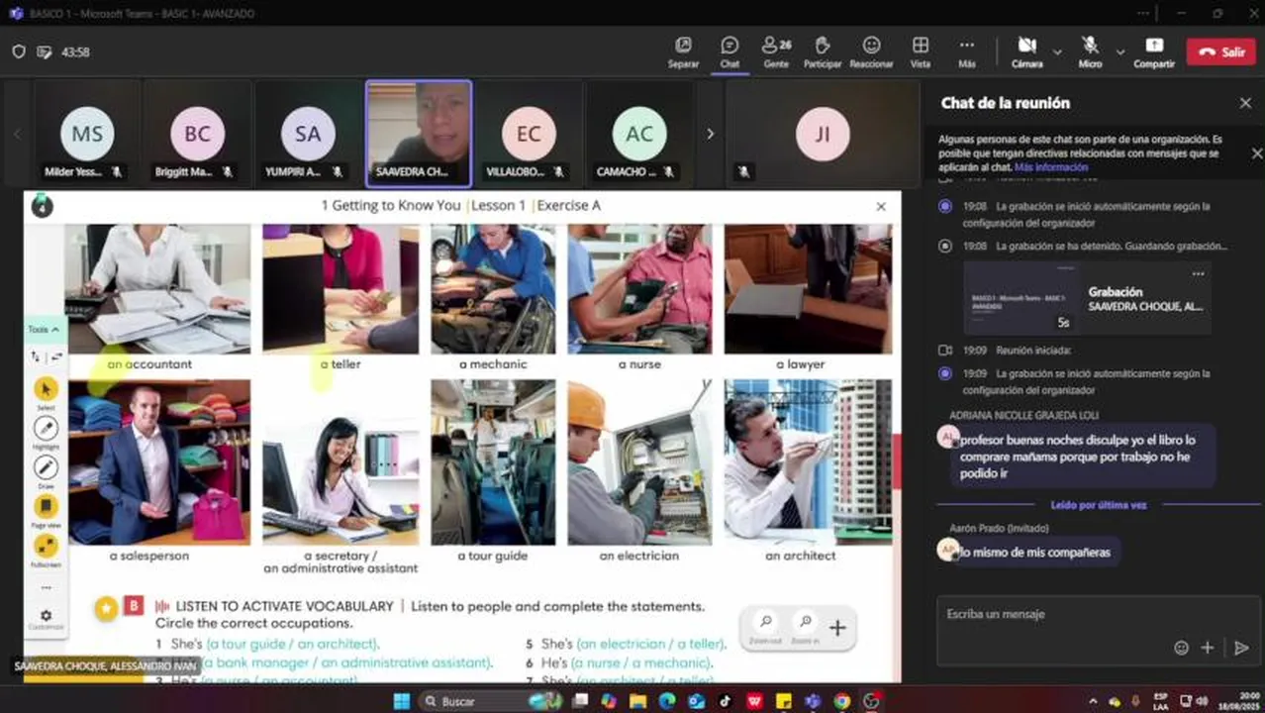This screenshot has height=713, width=1265.
Task: Open File Explorer from the taskbar
Action: (x=637, y=701)
